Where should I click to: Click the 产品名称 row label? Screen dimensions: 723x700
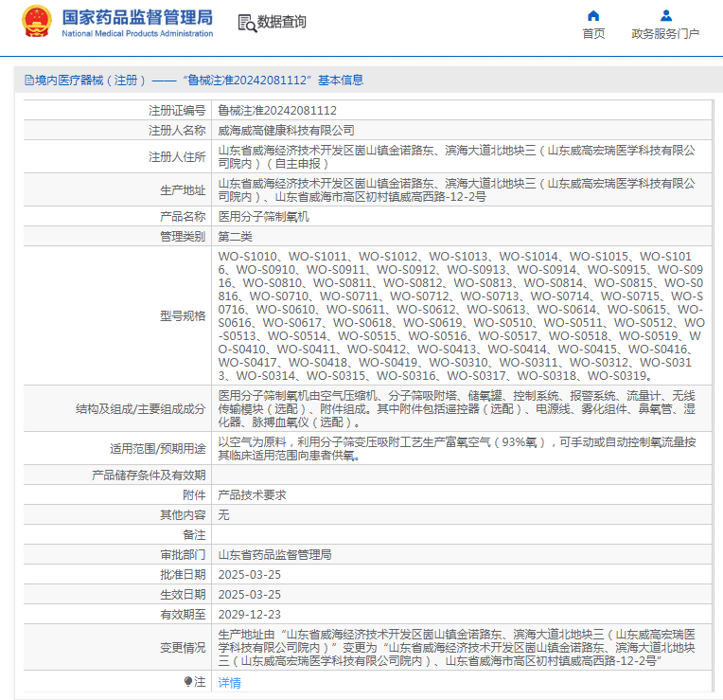coord(183,216)
